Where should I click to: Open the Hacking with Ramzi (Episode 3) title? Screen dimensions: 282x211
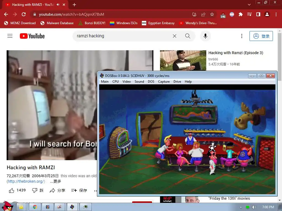coord(236,53)
